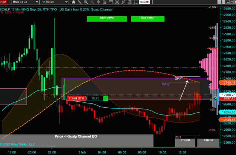The height and width of the screenshot is (155, 236).
Task: Toggle the Wkly VWAP green button
Action: 107,19
